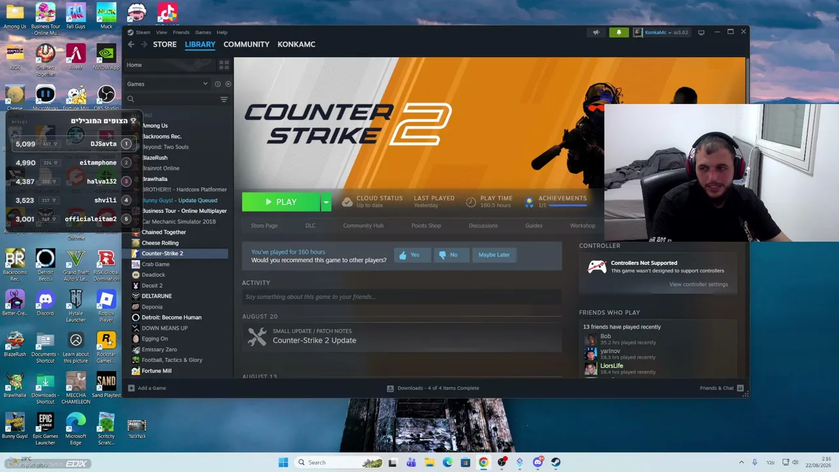The image size is (839, 472).
Task: Click the Maybe Later button
Action: tap(494, 255)
